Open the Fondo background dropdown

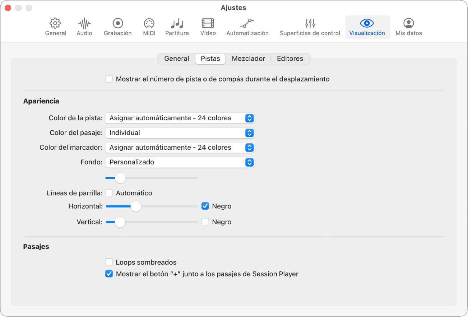pyautogui.click(x=180, y=162)
